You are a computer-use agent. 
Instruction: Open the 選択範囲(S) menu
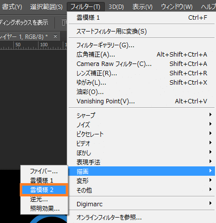point(46,7)
